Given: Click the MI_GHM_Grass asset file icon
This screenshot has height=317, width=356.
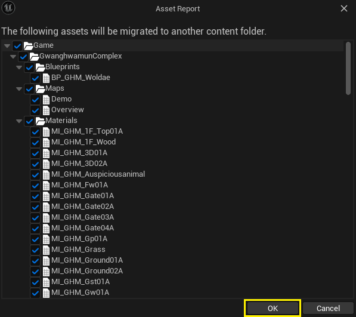Looking at the screenshot, I should 46,250.
